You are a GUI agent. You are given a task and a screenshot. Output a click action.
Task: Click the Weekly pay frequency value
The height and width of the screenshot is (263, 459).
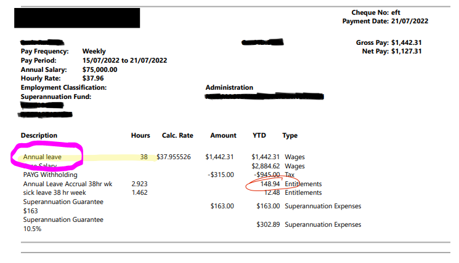[94, 52]
